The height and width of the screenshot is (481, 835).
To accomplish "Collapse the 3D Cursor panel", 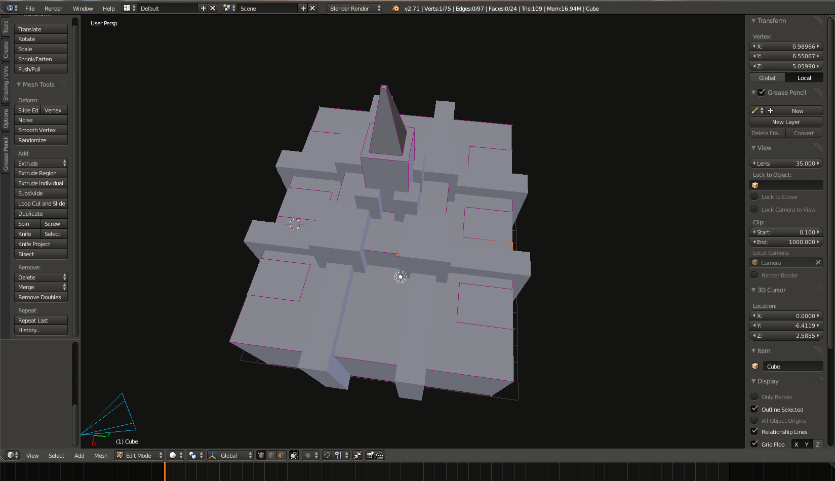I will click(x=771, y=290).
